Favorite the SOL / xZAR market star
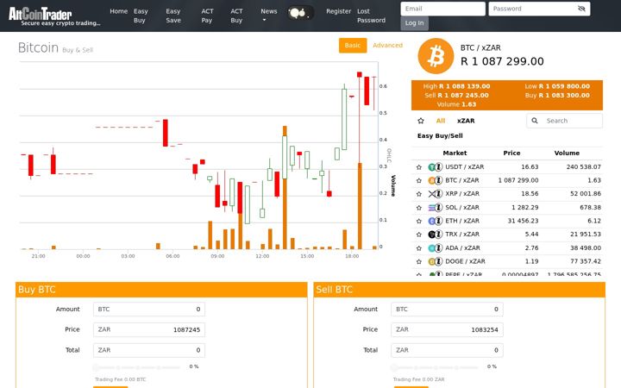The image size is (621, 388). (x=419, y=208)
